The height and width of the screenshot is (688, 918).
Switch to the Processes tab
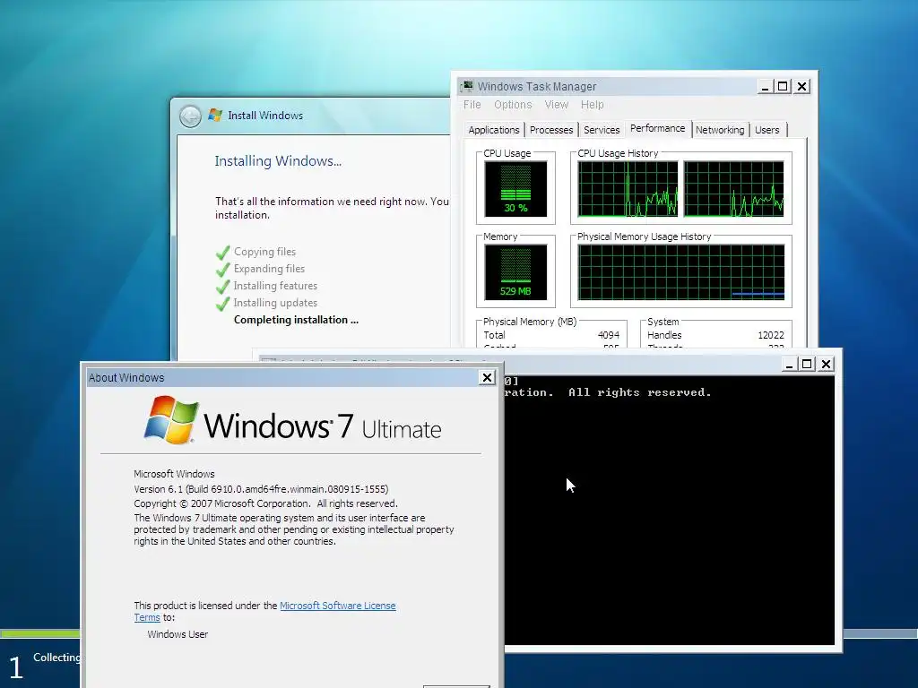(551, 130)
